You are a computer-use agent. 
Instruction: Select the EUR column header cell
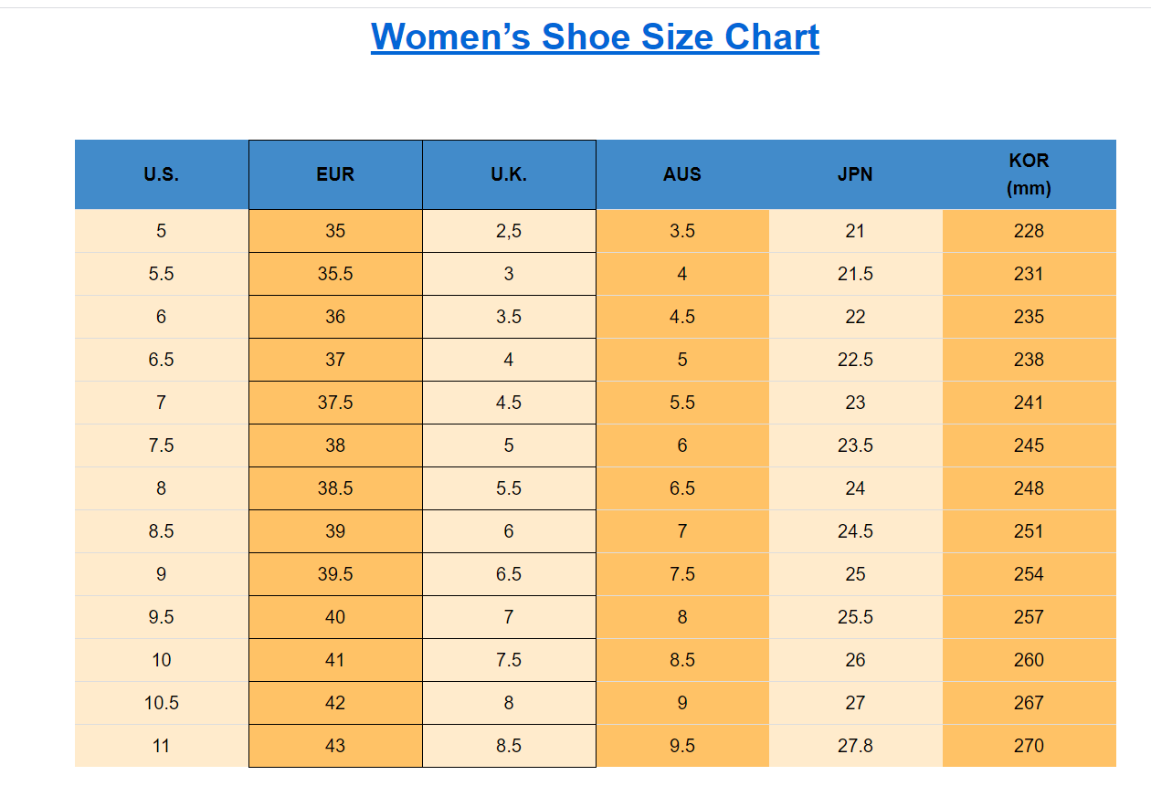pyautogui.click(x=335, y=174)
